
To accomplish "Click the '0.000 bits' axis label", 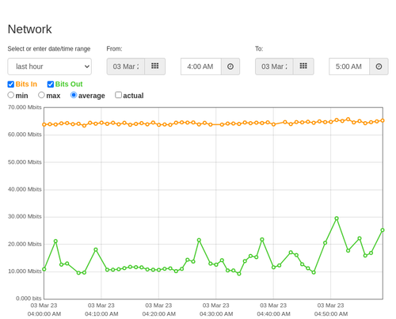I will [x=29, y=298].
